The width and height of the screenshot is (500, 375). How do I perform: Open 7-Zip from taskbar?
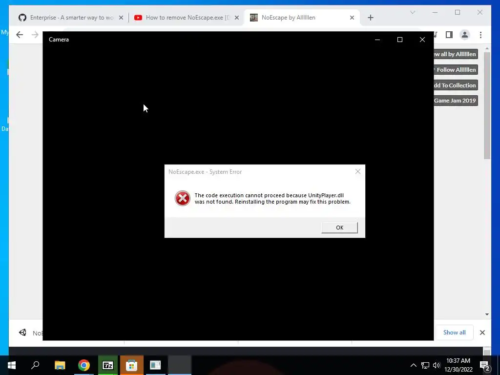(x=108, y=365)
